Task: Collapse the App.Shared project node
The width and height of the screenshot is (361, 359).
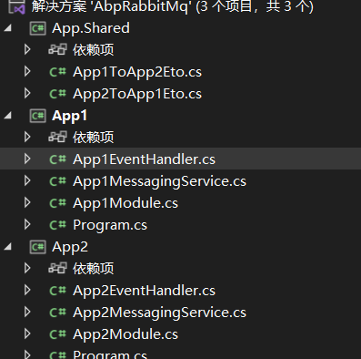Action: (8, 28)
